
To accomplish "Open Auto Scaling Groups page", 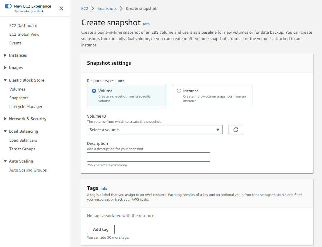I will [28, 170].
